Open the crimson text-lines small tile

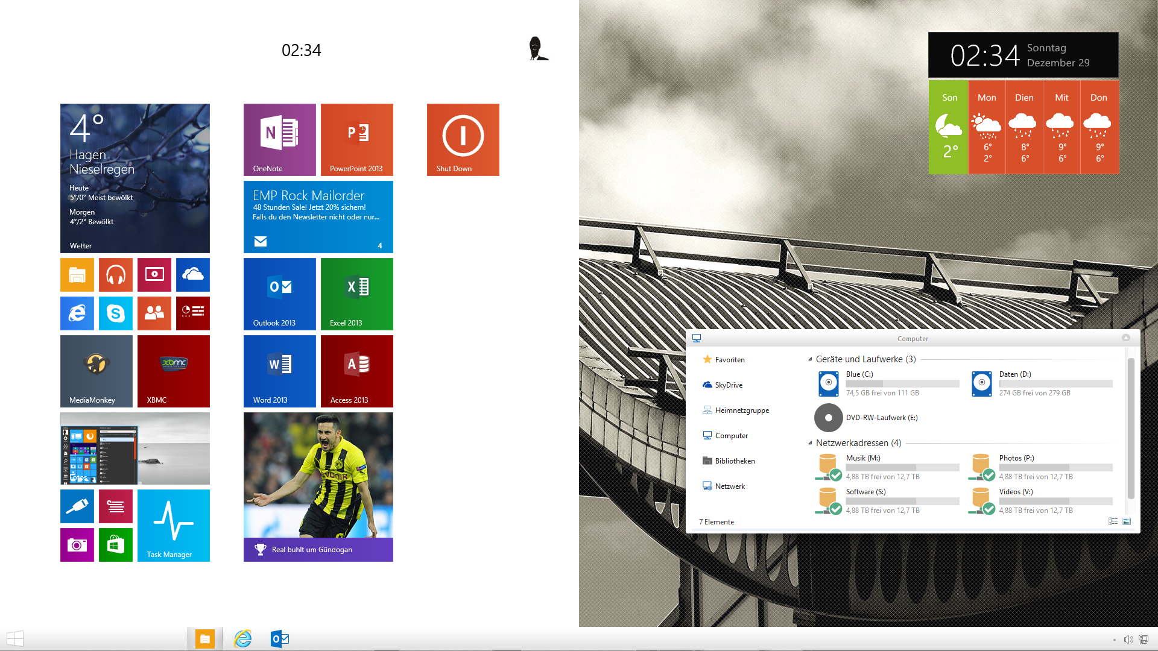pos(115,506)
